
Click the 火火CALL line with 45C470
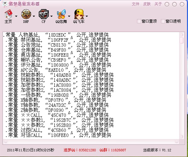coord(57,115)
